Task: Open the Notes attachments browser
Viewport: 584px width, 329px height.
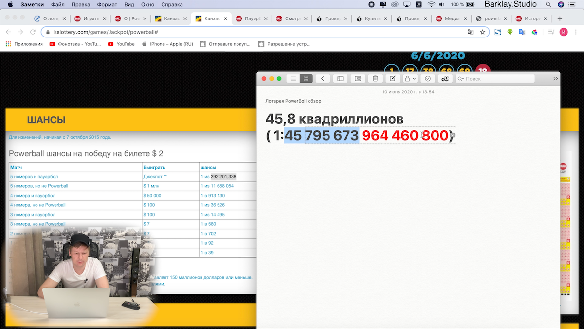Action: point(358,79)
